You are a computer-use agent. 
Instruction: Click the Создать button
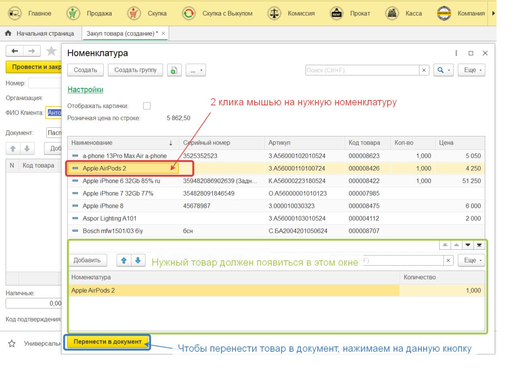point(86,70)
